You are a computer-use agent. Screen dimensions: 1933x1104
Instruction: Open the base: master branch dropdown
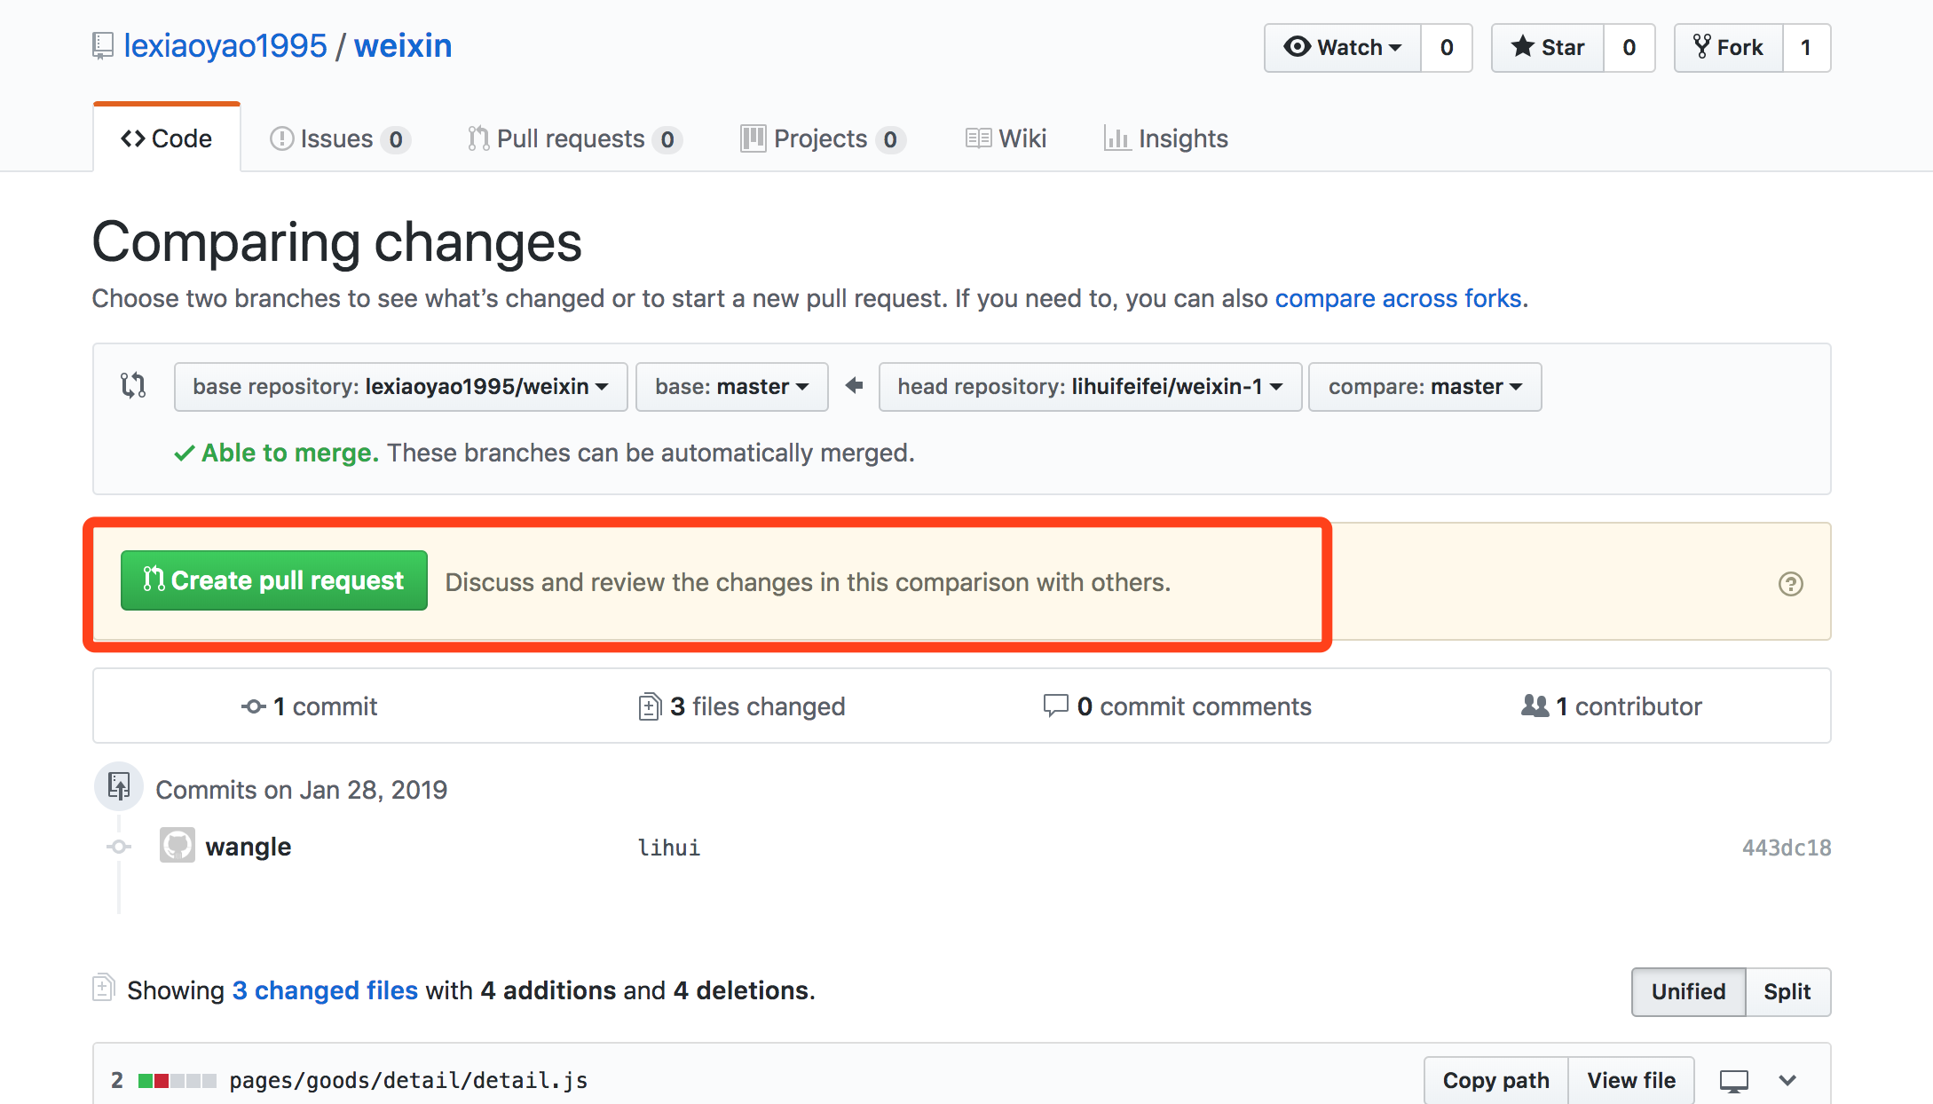click(x=732, y=387)
